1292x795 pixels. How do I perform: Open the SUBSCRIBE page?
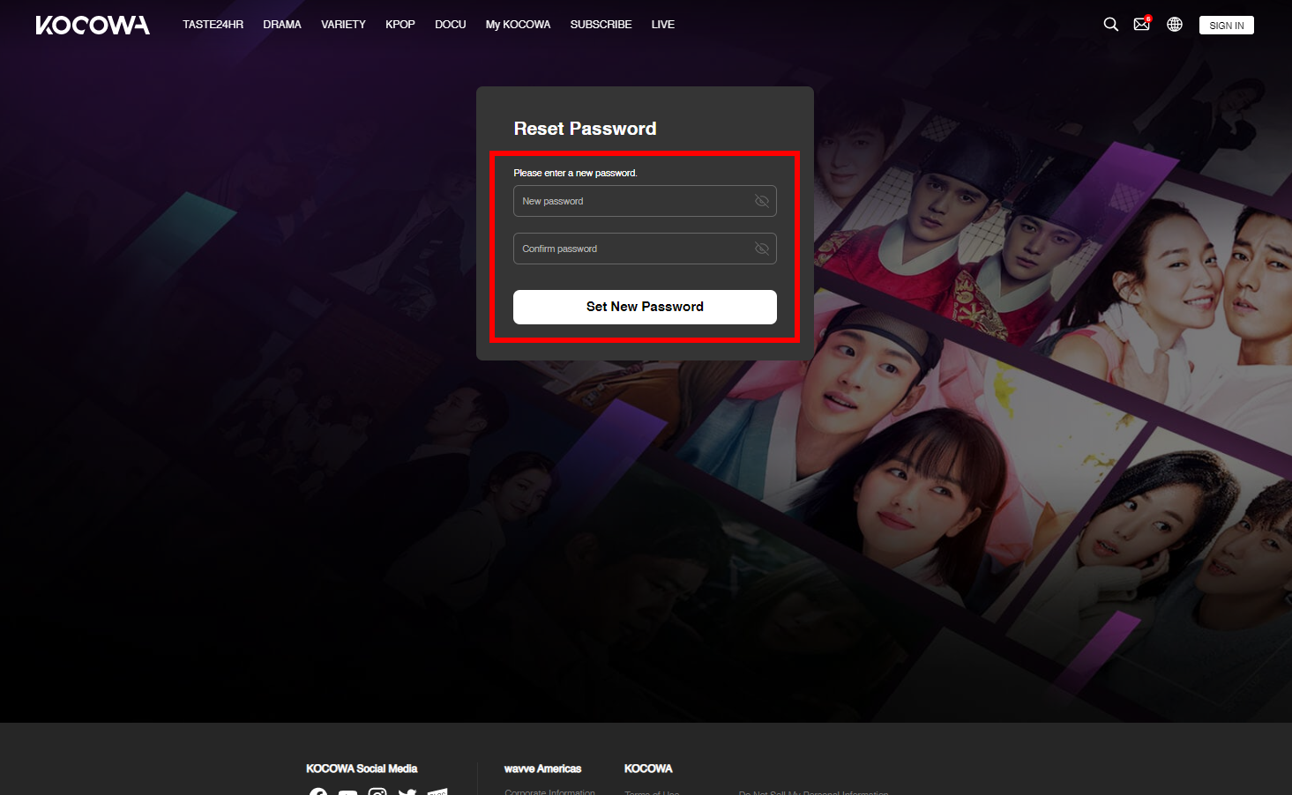click(601, 25)
